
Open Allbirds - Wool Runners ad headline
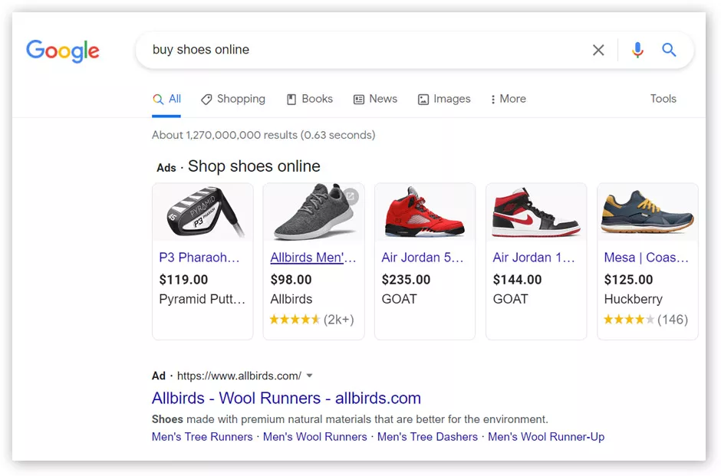point(286,398)
